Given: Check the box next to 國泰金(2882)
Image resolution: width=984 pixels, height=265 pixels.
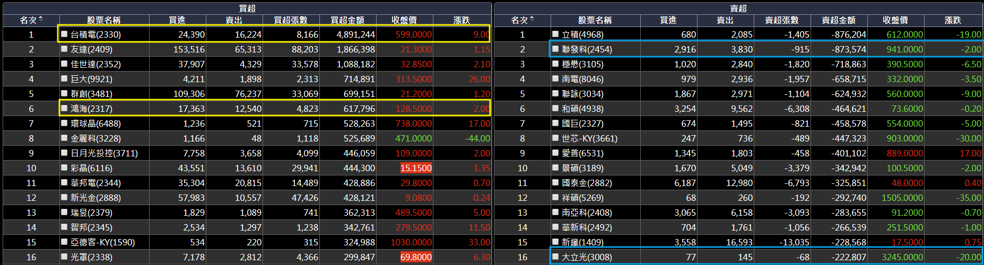Looking at the screenshot, I should point(555,182).
